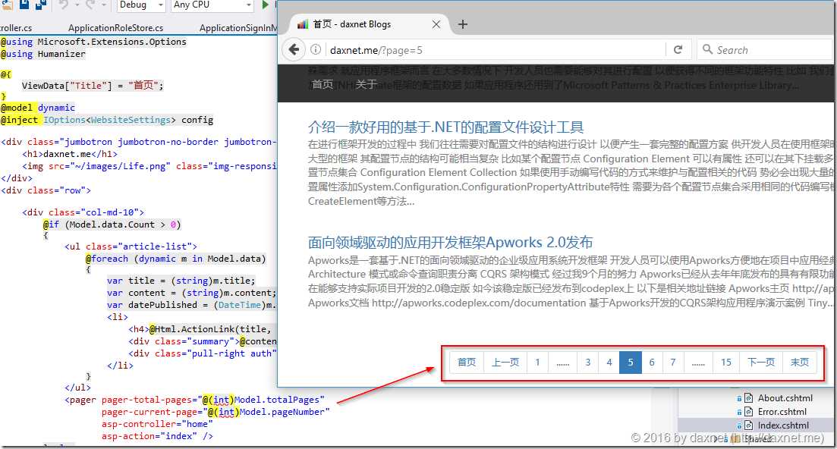Open the Debug configuration dropdown
The width and height of the screenshot is (837, 449).
tap(141, 5)
